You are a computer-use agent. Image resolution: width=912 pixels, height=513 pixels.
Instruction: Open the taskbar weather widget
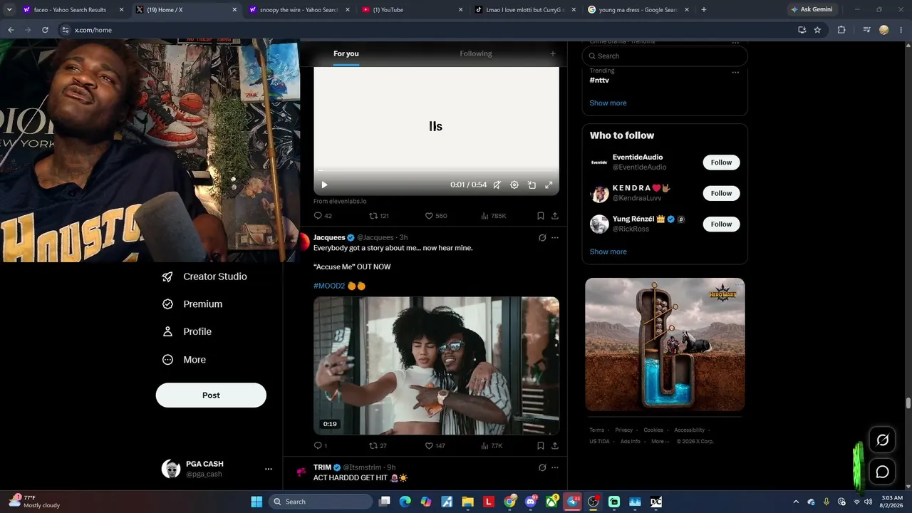(x=34, y=502)
